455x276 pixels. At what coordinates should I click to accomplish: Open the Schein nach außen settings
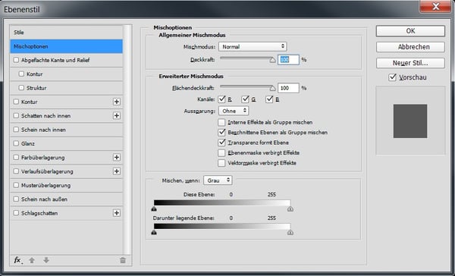[x=66, y=199]
